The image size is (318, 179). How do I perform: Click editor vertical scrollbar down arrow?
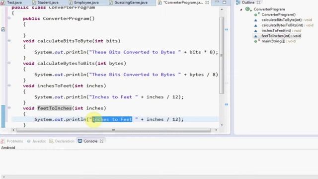click(222, 125)
